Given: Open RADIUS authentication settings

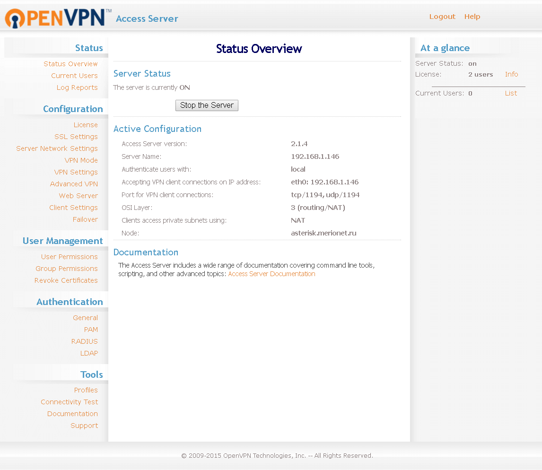Looking at the screenshot, I should [x=84, y=341].
